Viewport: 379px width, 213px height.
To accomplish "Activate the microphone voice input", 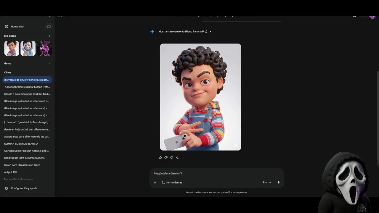I will [x=279, y=183].
